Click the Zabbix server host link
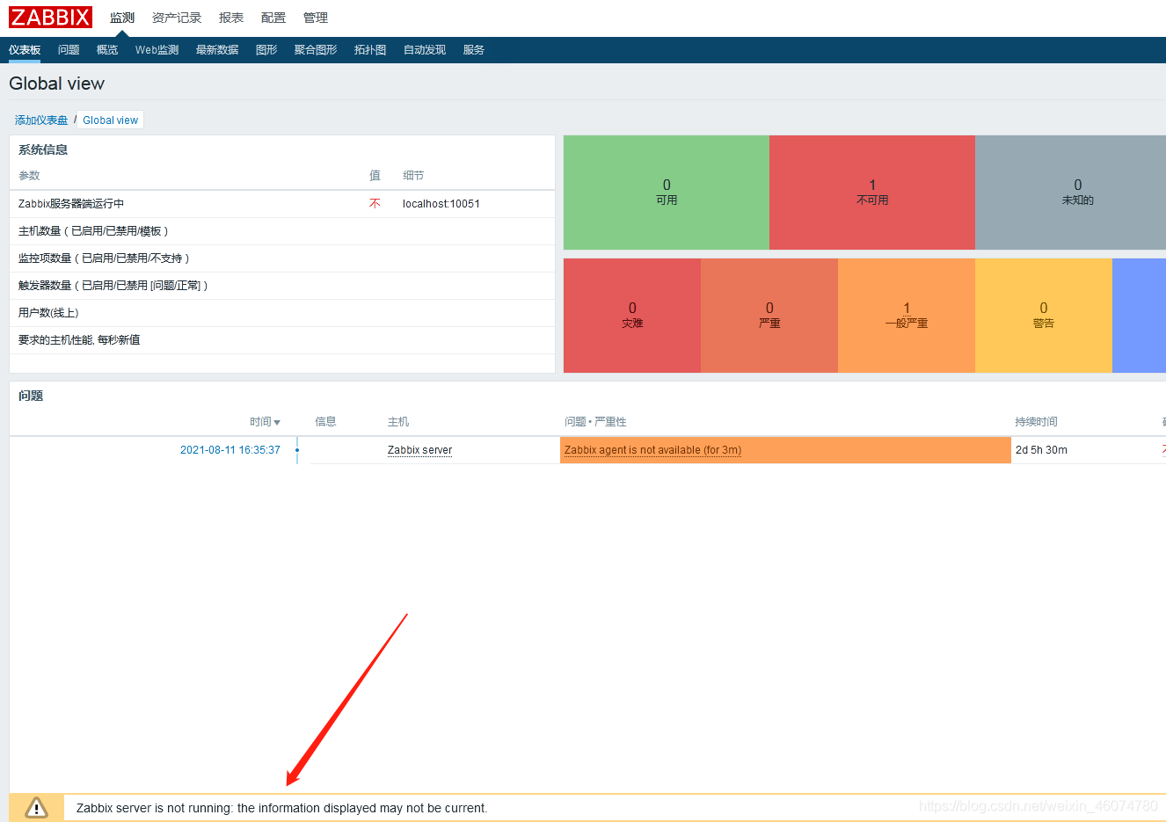 [419, 450]
